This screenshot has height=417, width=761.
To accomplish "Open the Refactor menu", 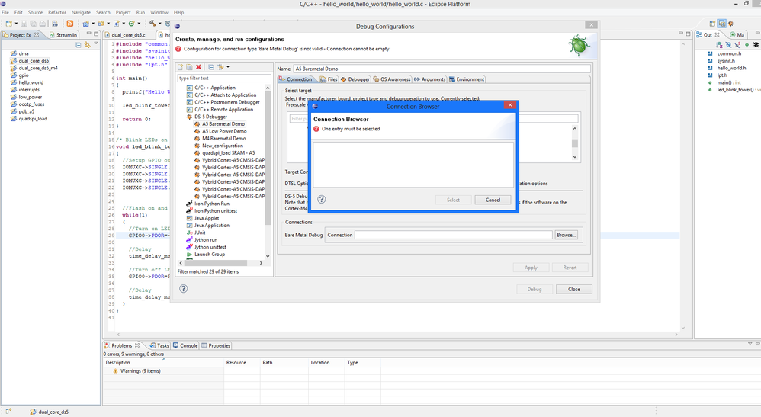I will click(56, 12).
